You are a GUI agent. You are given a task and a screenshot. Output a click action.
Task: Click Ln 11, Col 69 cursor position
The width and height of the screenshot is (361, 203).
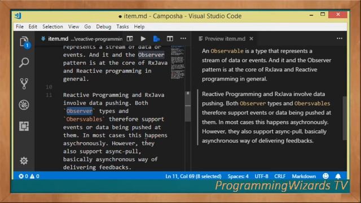(x=193, y=176)
